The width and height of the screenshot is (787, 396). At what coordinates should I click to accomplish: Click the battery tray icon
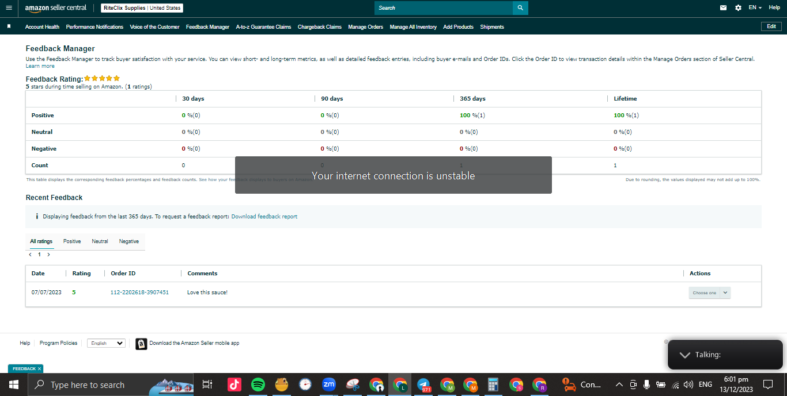[x=661, y=385]
